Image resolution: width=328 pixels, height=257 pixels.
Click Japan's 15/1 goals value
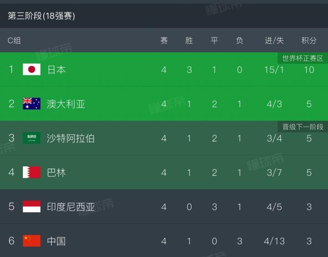point(274,70)
